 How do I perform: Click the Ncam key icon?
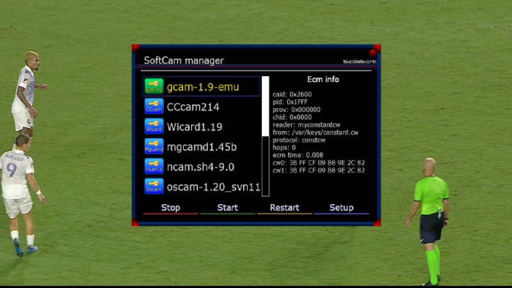point(154,166)
